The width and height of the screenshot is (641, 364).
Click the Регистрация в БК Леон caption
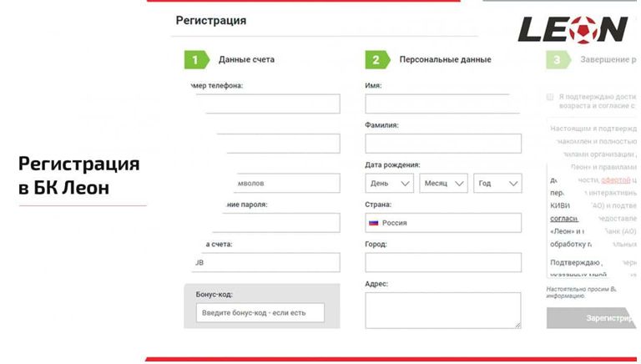79,175
